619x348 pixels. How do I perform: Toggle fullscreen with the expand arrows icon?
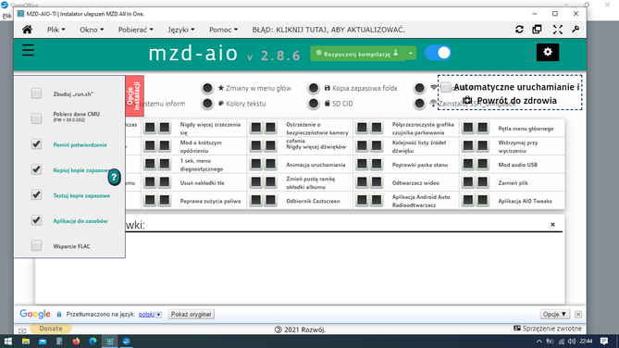coord(557,30)
